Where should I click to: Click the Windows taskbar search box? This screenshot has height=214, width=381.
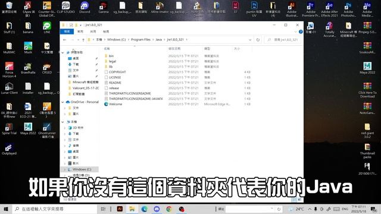[x=54, y=209]
